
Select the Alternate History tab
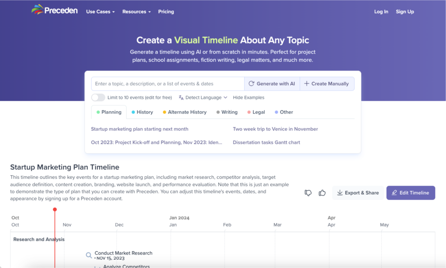[184, 112]
